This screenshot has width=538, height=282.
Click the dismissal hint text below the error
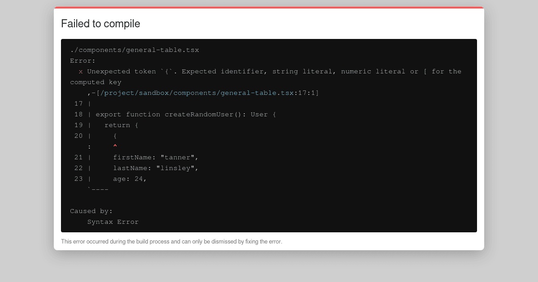(172, 241)
